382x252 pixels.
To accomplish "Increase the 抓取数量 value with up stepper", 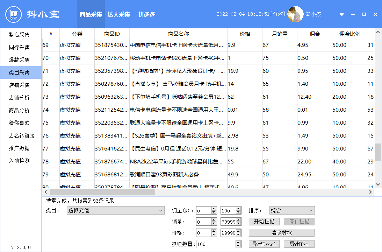I will pos(238,242).
